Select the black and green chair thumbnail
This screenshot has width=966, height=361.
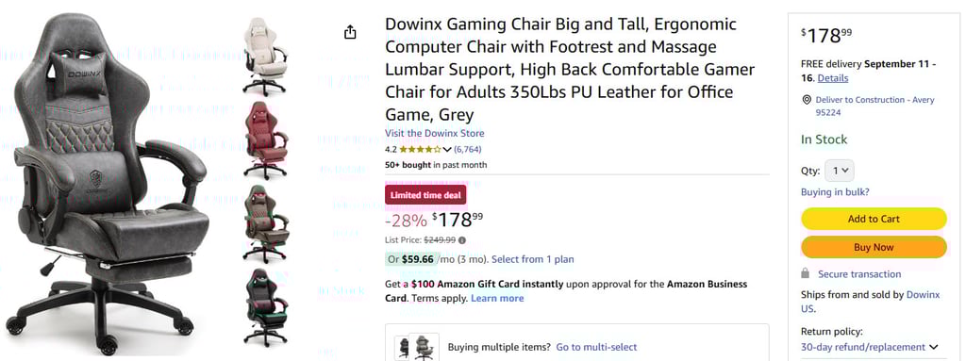coord(265,307)
